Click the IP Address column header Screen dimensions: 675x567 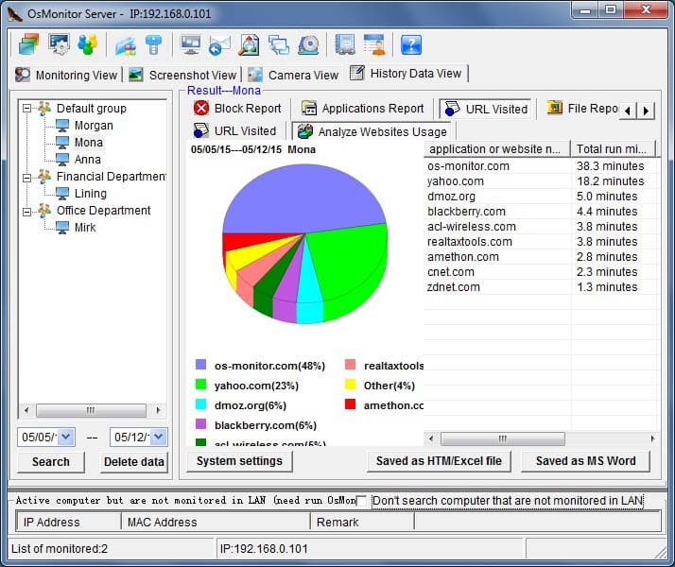(68, 522)
